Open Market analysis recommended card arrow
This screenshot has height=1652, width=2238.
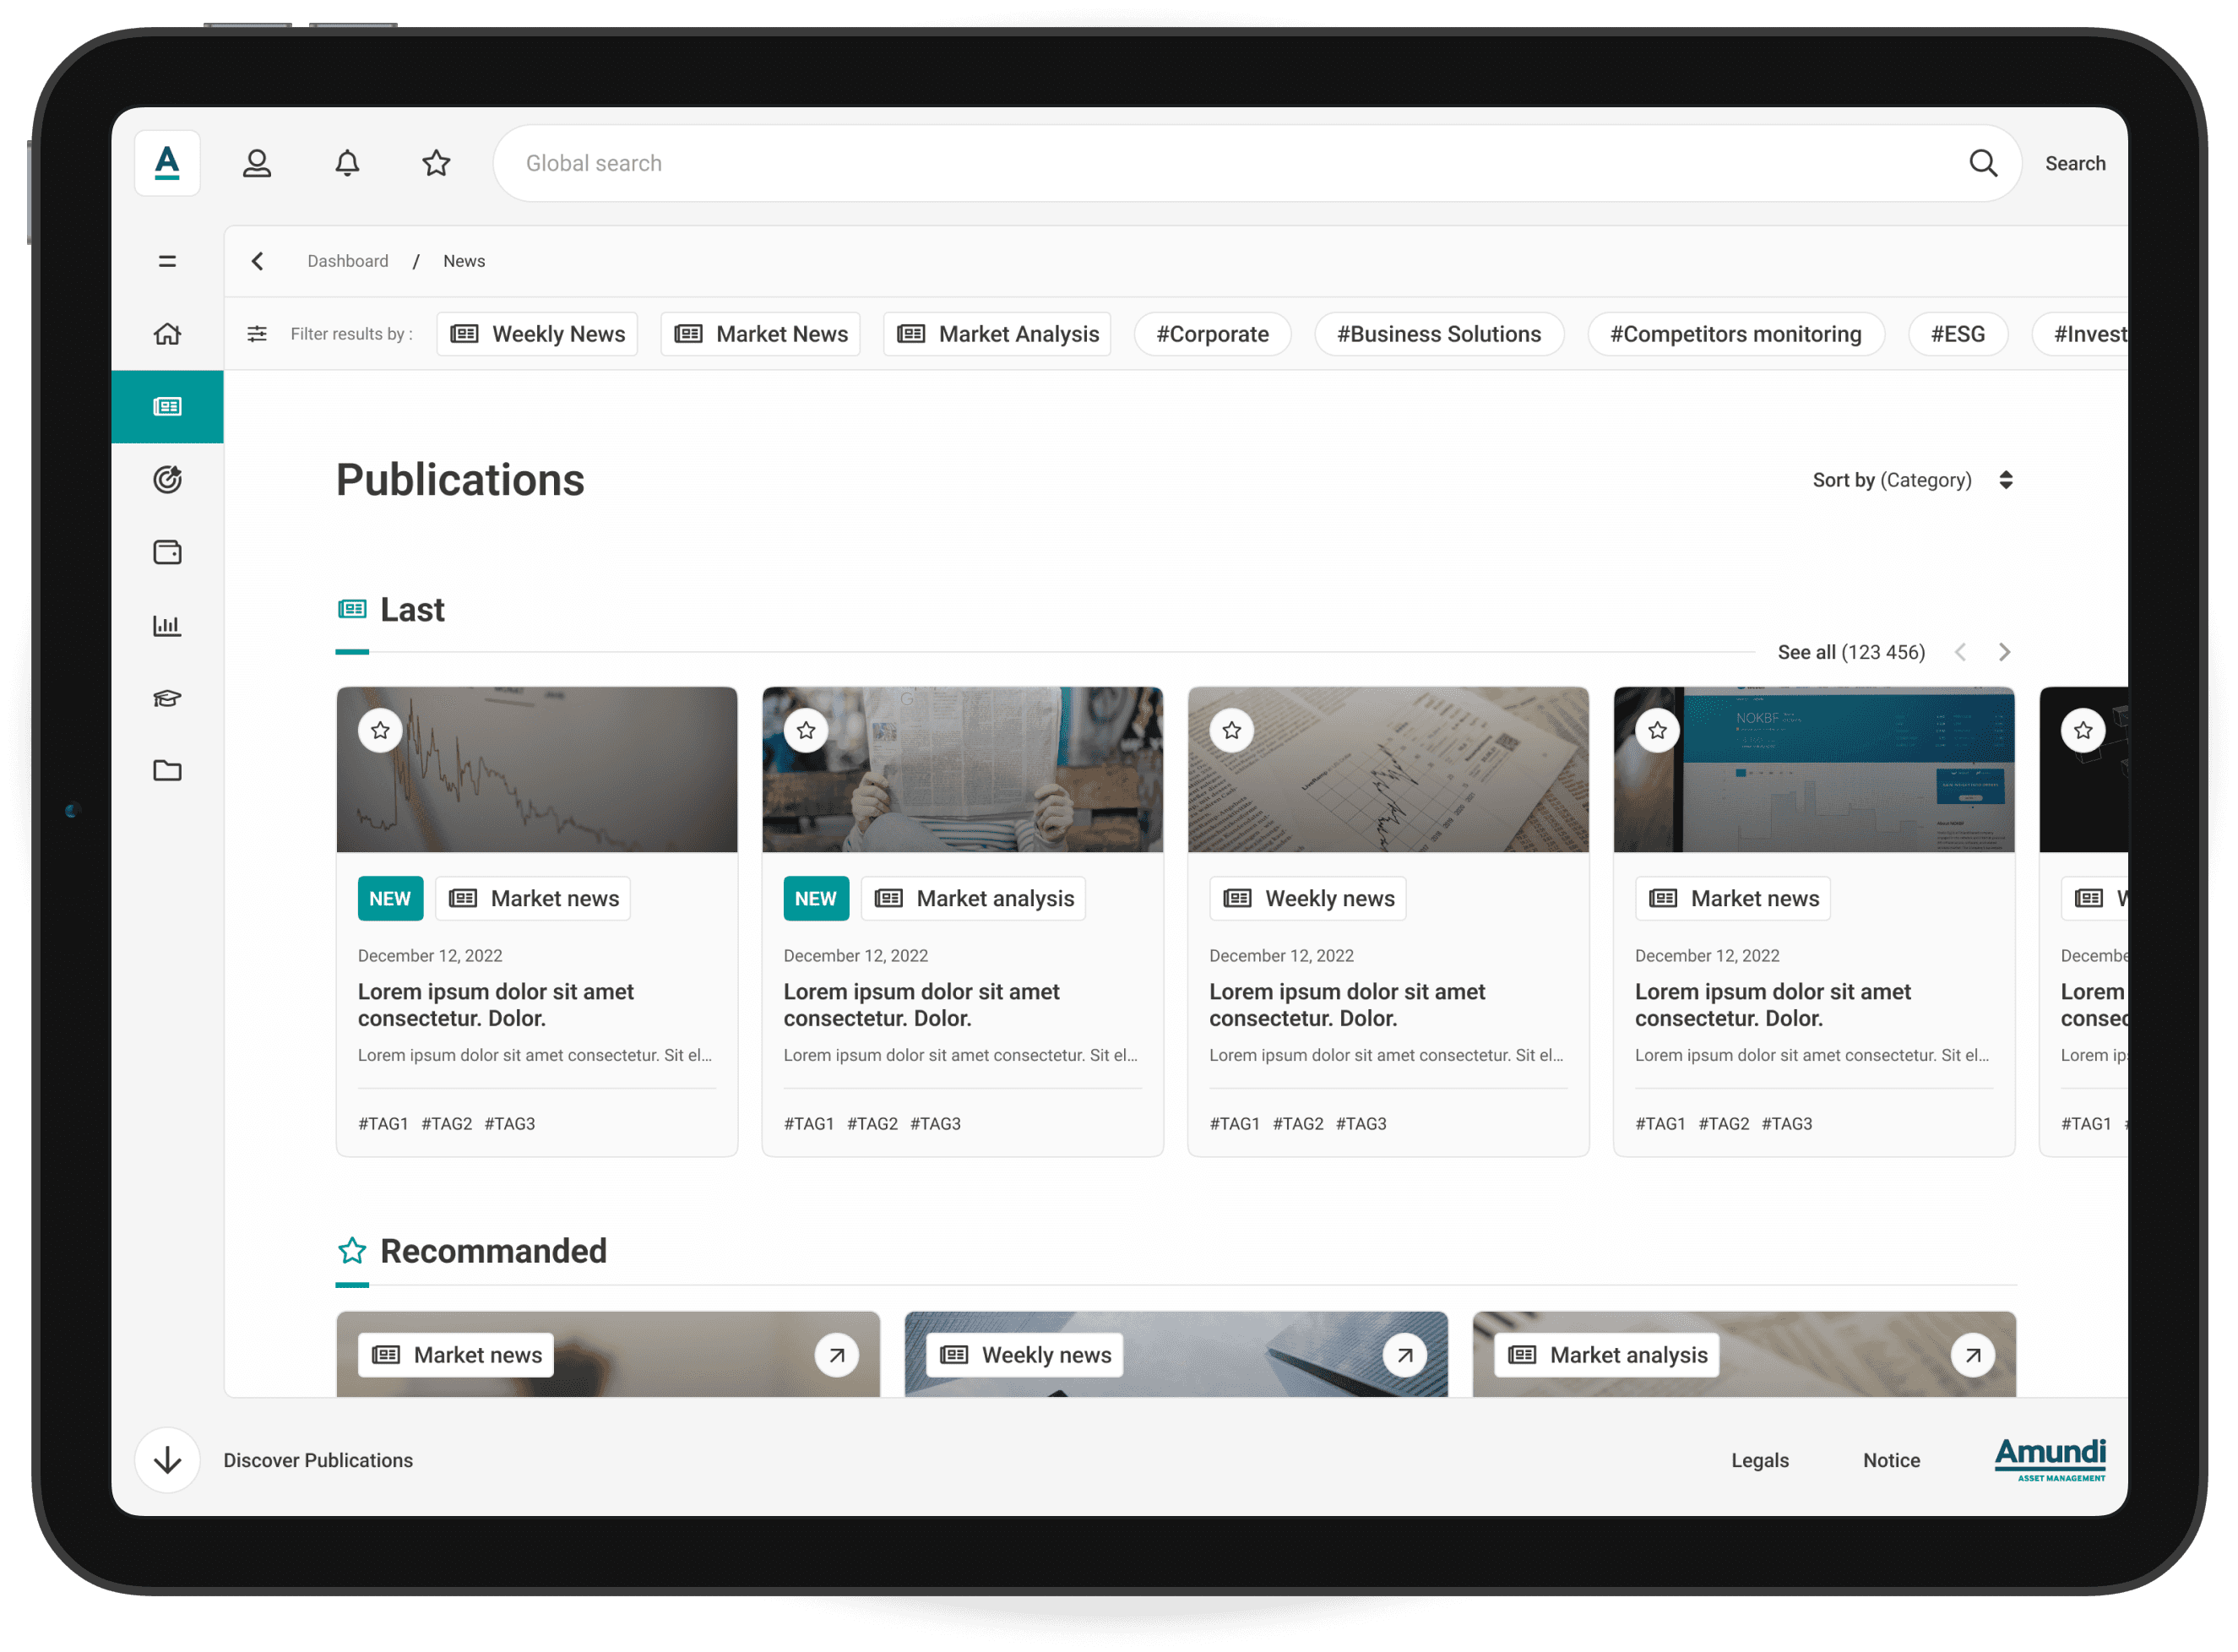(x=1973, y=1356)
